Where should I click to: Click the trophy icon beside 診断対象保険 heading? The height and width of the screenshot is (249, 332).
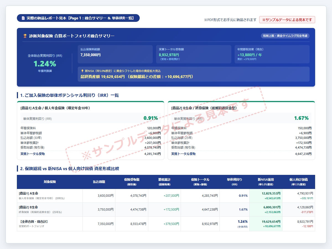pos(25,36)
